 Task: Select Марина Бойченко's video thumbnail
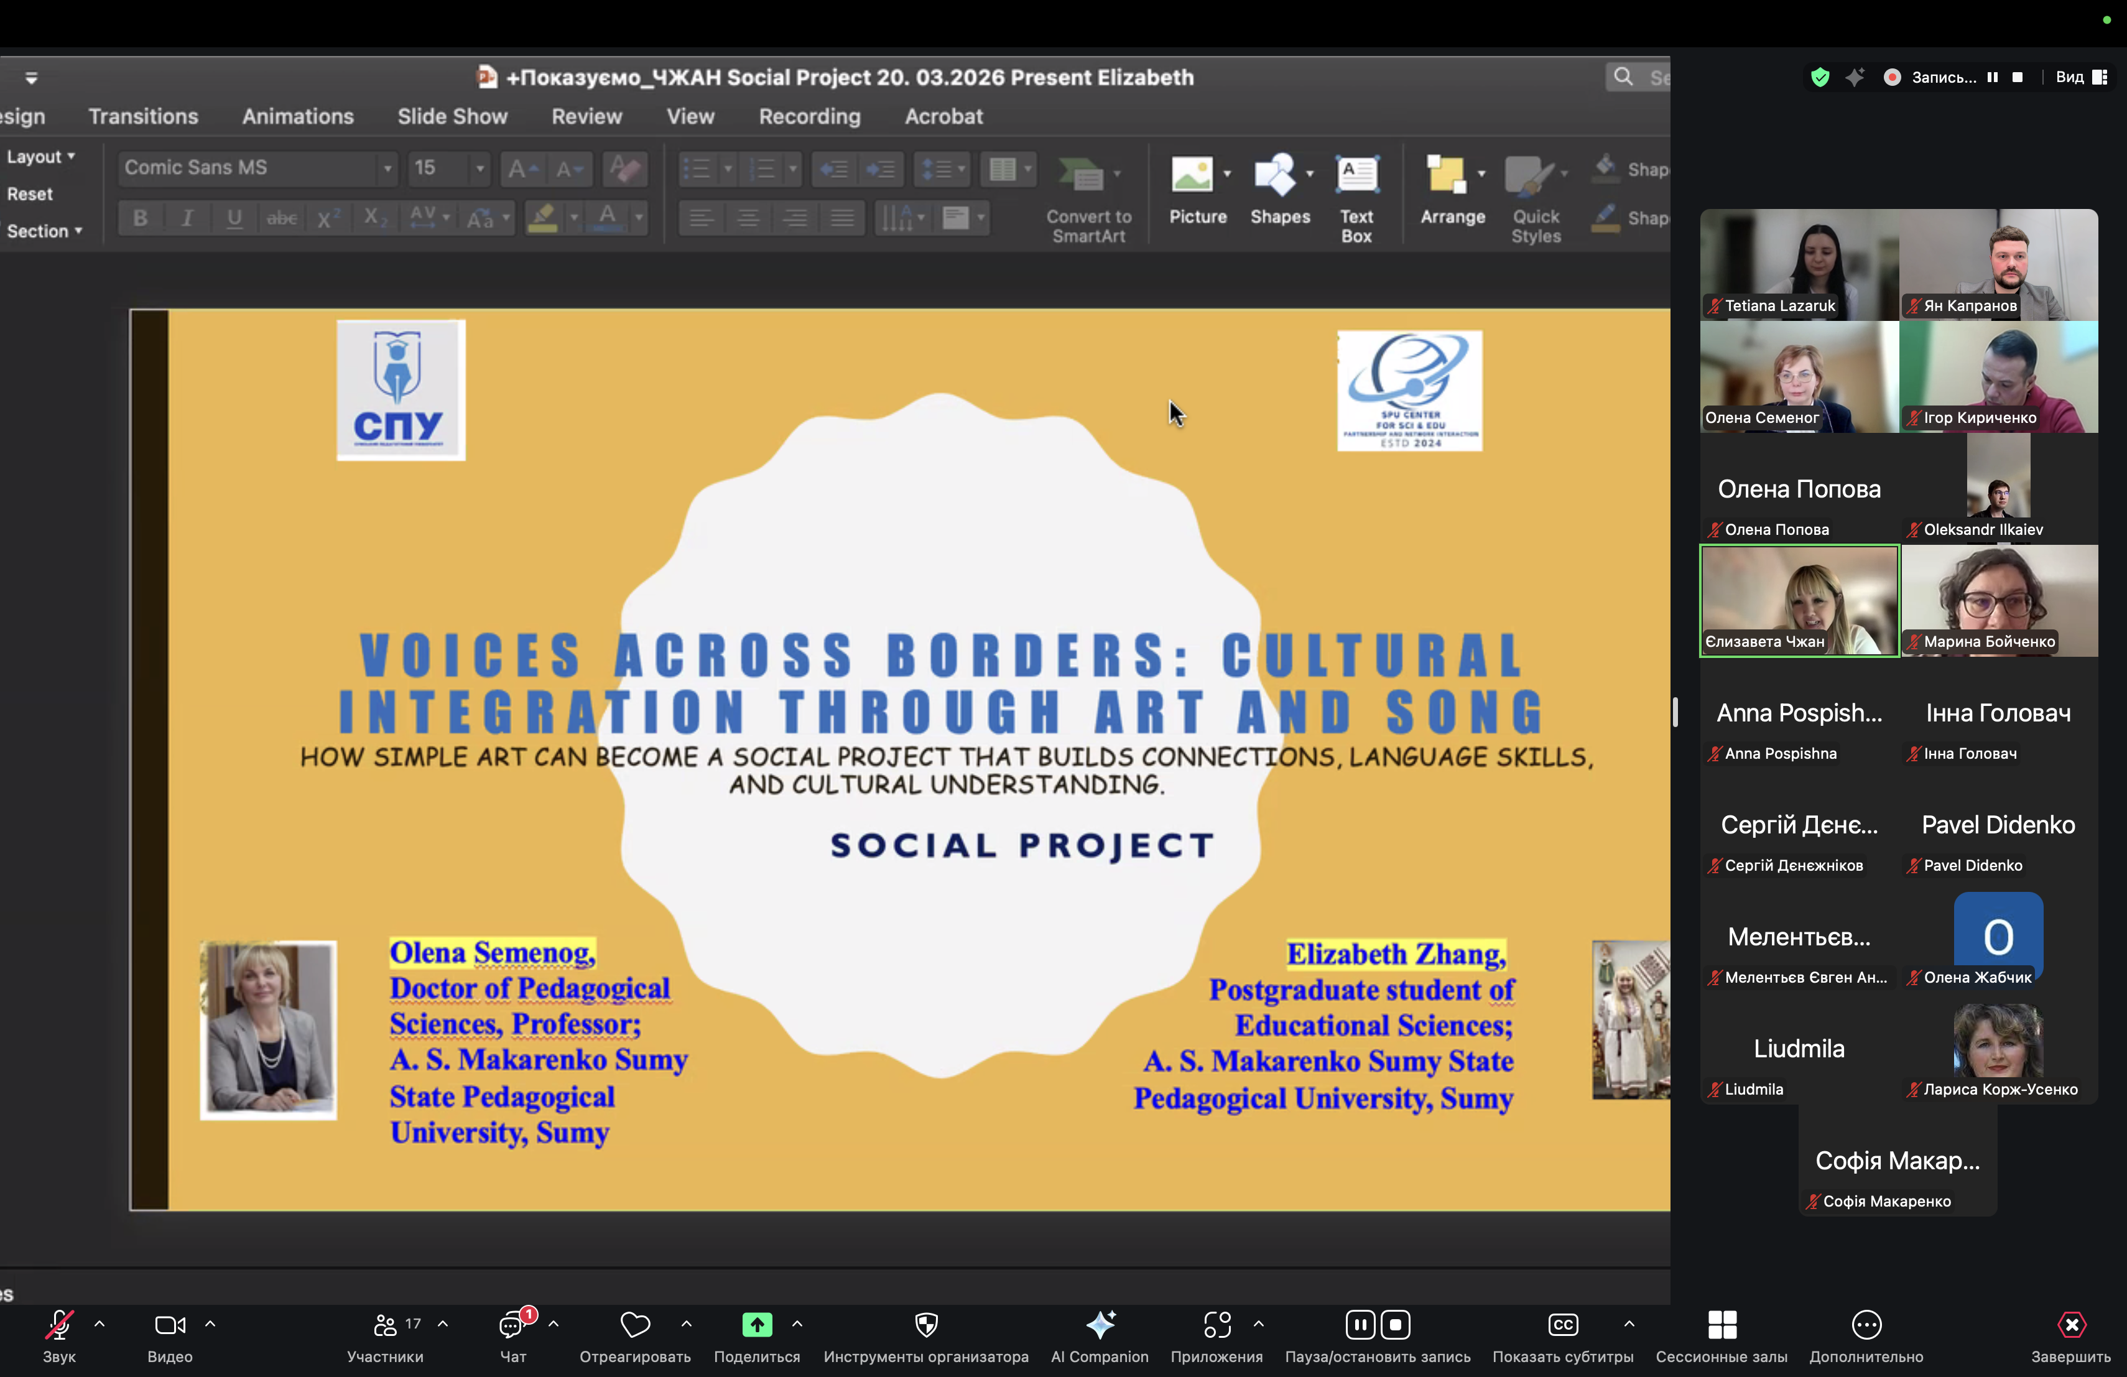click(x=2000, y=600)
